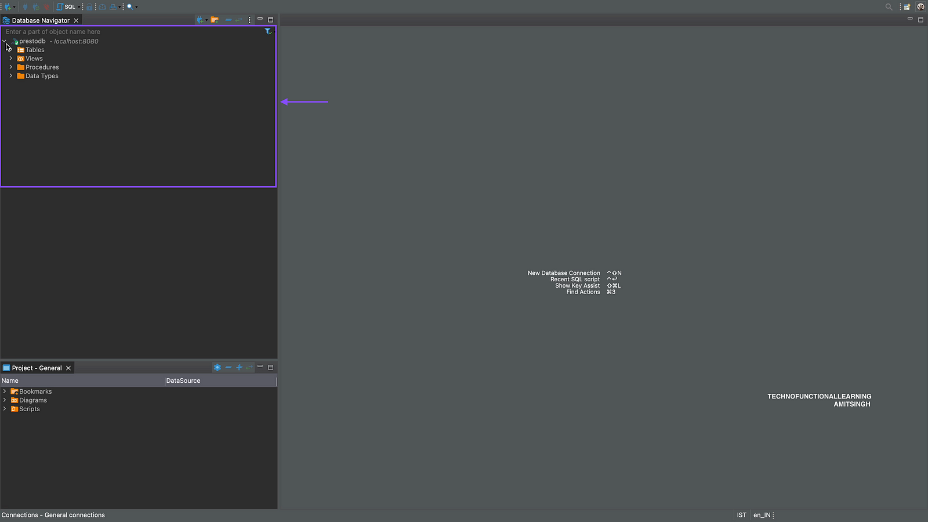Screen dimensions: 928x522
Task: Select the Project - General tab
Action: pyautogui.click(x=37, y=368)
